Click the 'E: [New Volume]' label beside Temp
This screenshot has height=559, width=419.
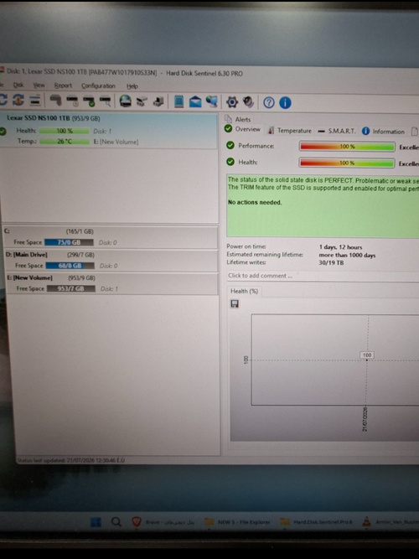pyautogui.click(x=116, y=142)
